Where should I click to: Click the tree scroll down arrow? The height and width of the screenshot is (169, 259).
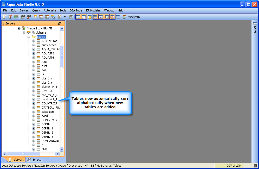62,149
